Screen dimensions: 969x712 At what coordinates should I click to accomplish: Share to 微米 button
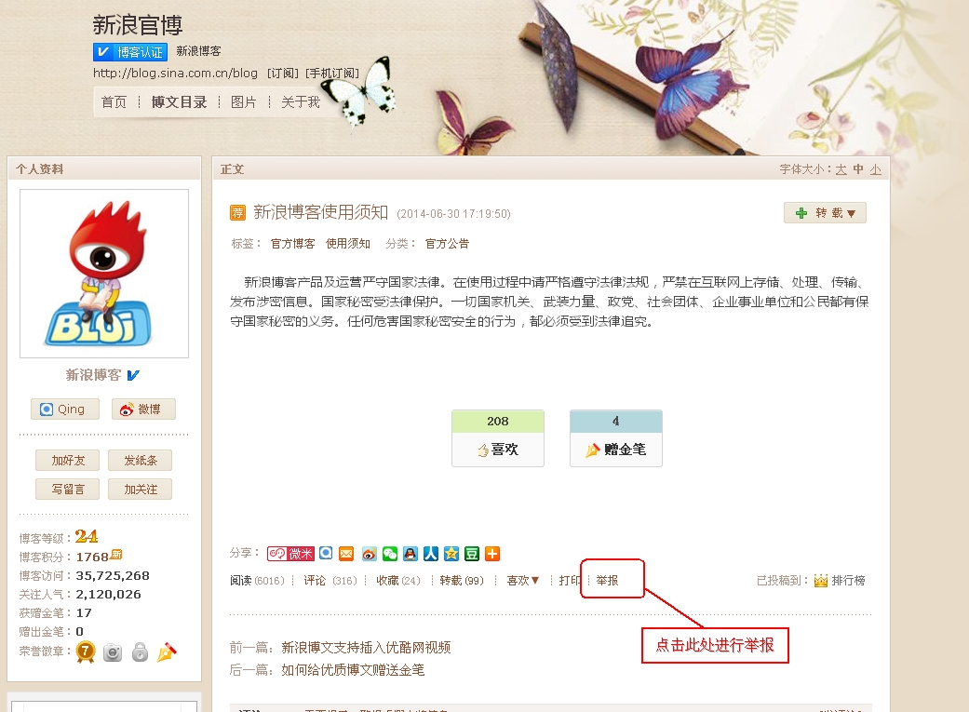291,554
